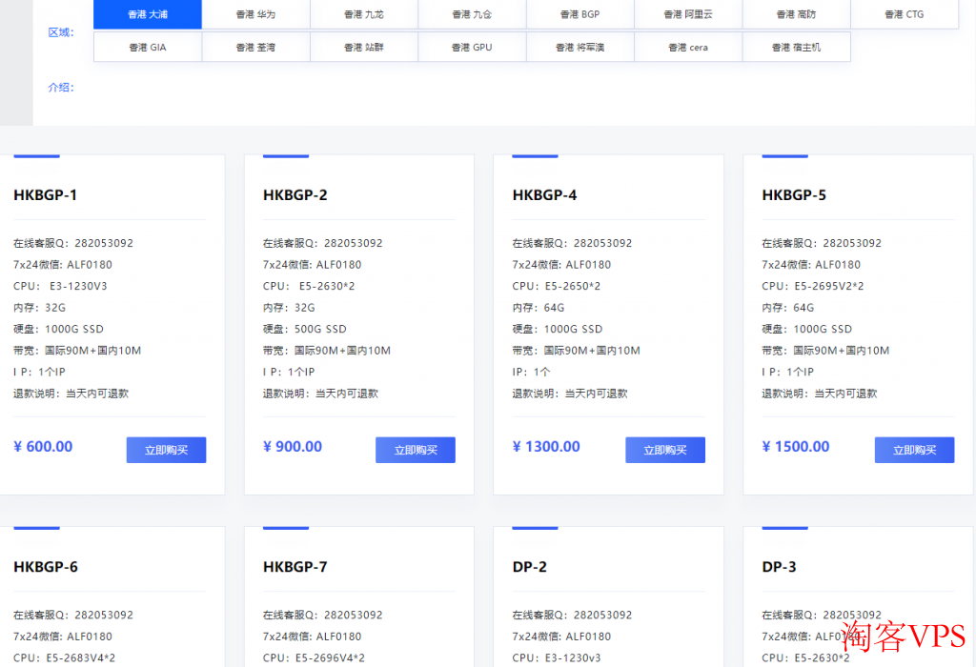
Task: Click the CPU: E5-2630*2 line in HKBGP-2
Action: point(309,286)
